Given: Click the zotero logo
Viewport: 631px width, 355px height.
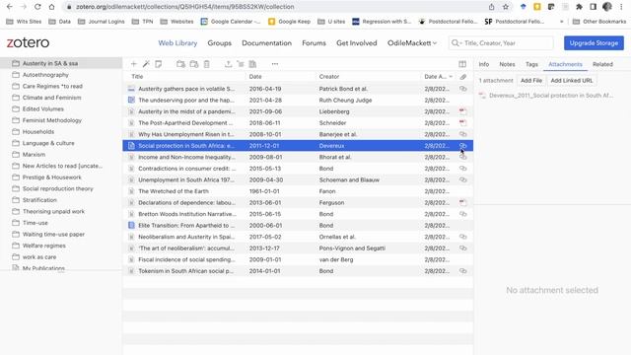Looking at the screenshot, I should point(28,42).
